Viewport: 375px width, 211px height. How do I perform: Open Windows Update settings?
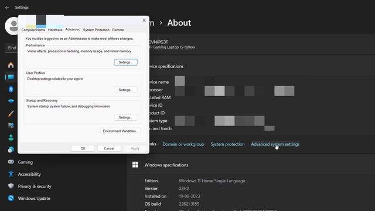33,198
